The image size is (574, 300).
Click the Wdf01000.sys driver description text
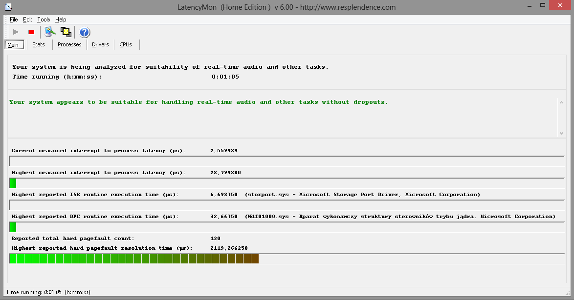[400, 216]
